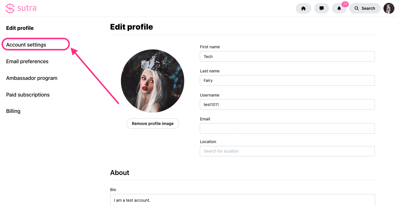Open the Search for location box
The image size is (397, 206).
(287, 151)
